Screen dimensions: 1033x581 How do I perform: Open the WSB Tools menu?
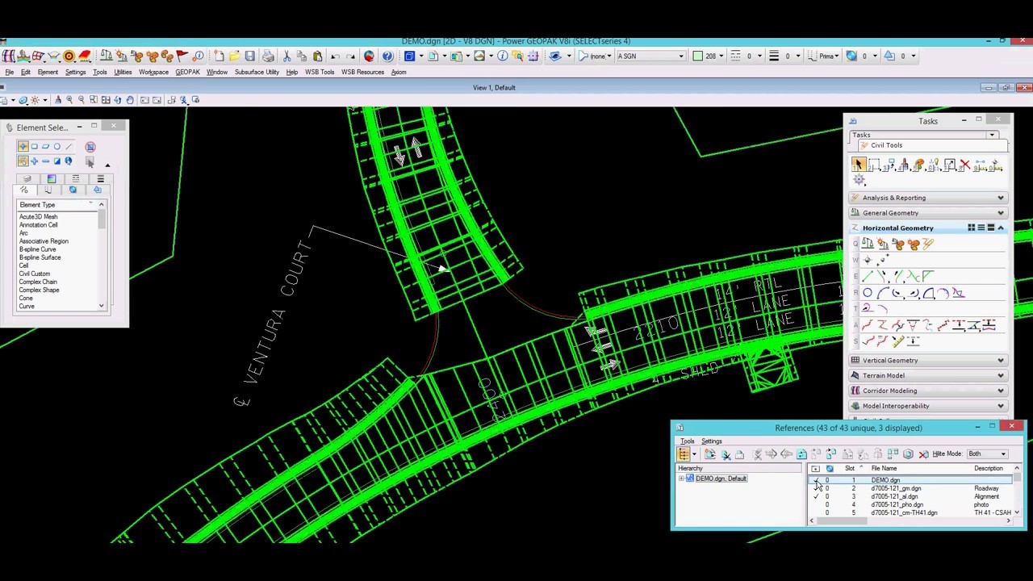(320, 73)
